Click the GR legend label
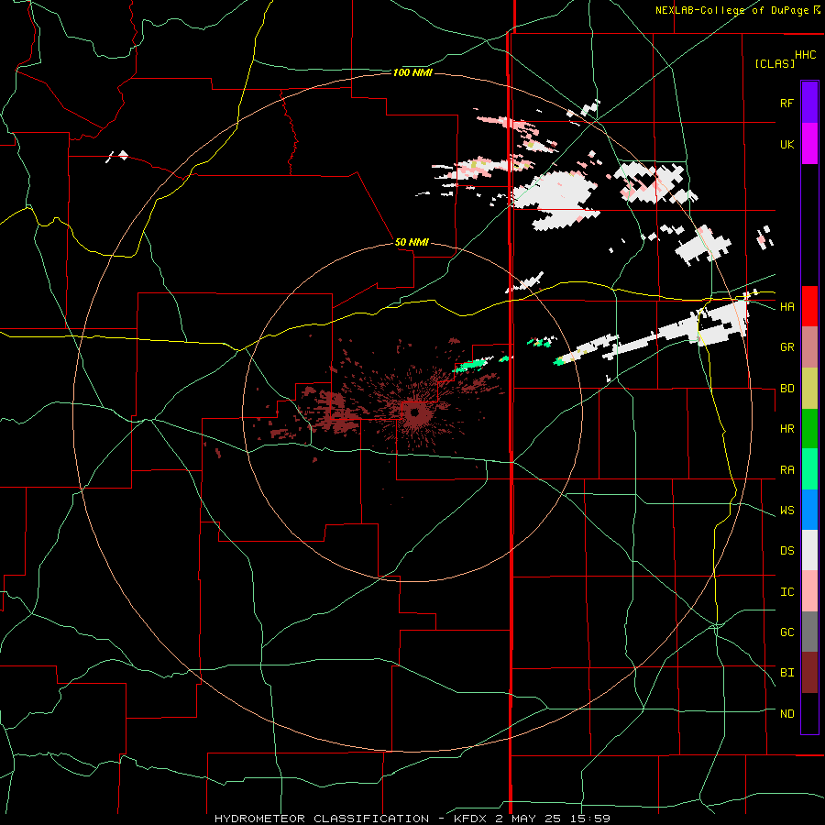Image resolution: width=825 pixels, height=825 pixels. click(x=786, y=347)
